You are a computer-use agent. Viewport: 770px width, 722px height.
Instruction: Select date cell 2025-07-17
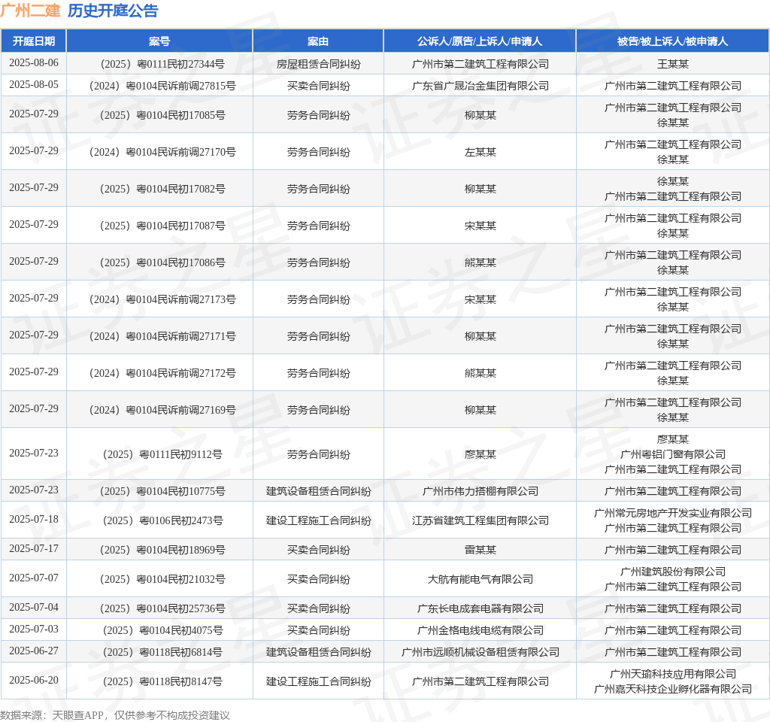pyautogui.click(x=33, y=548)
